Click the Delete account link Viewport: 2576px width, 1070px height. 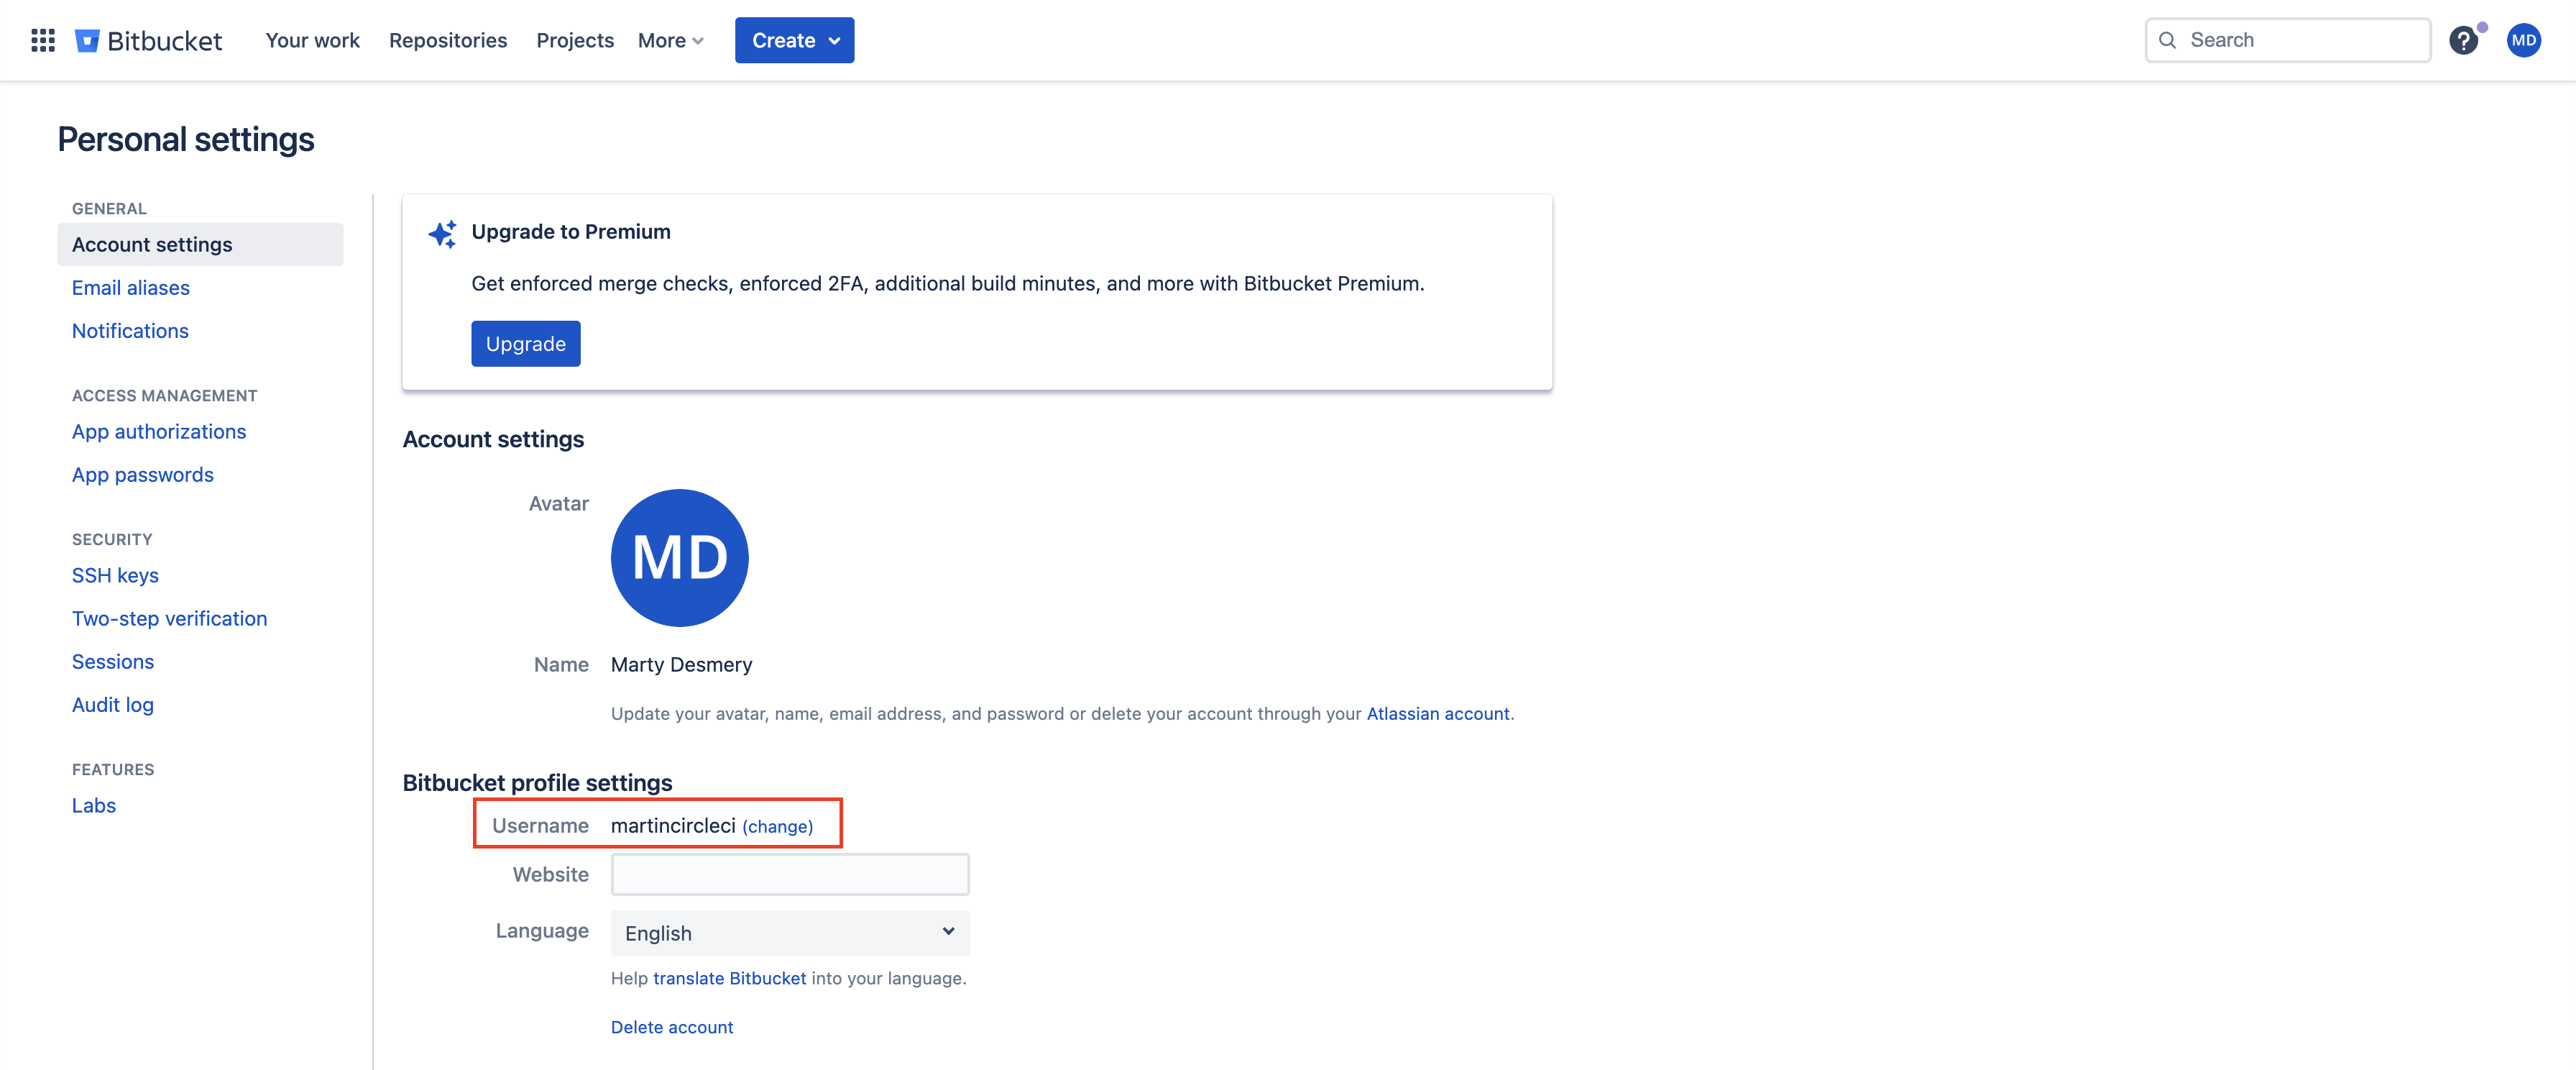coord(671,1026)
